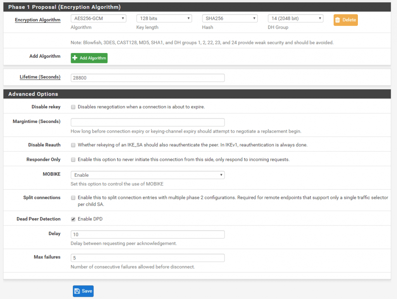Open the 128 bits Key length dropdown
This screenshot has width=397, height=299.
tap(164, 19)
